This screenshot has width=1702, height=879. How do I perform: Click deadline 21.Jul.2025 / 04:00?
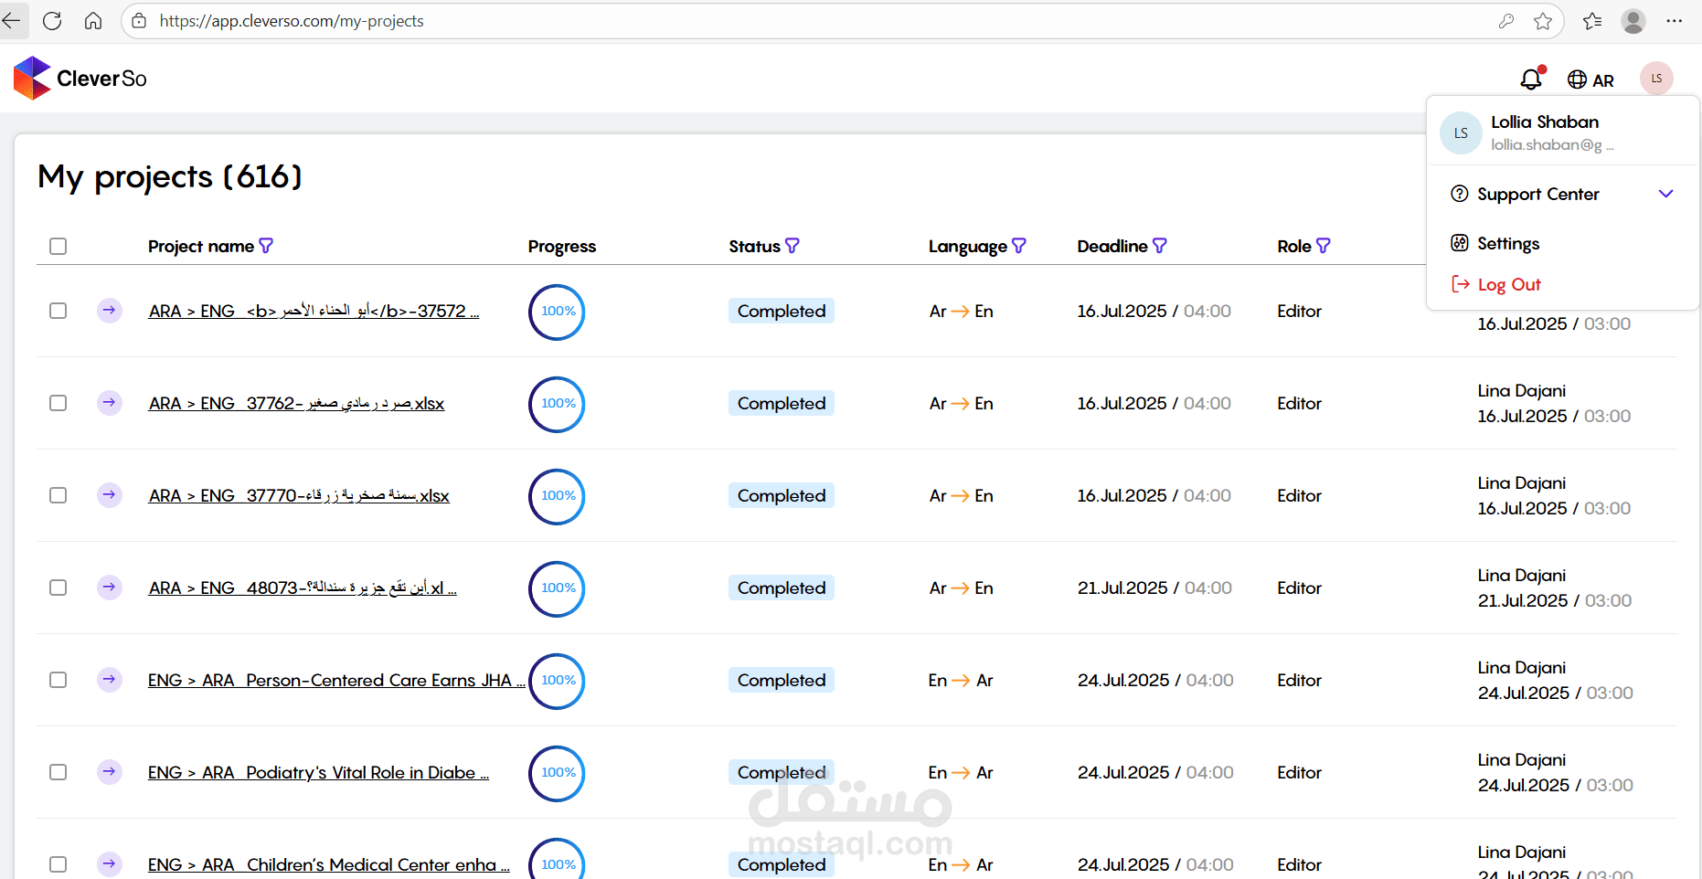coord(1154,588)
